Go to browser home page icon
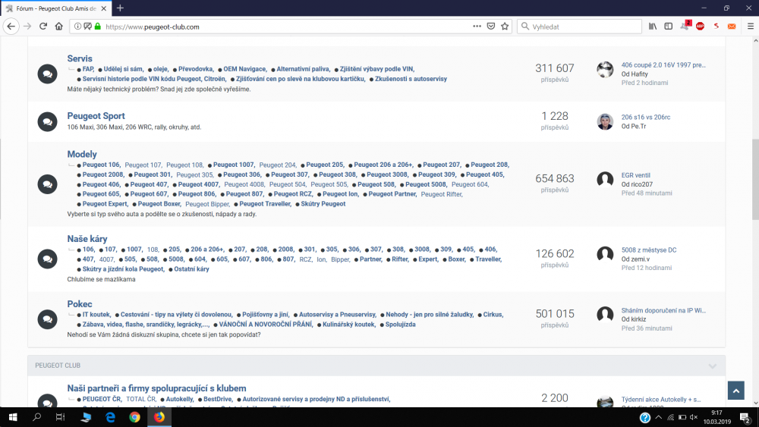Viewport: 759px width, 427px height. coord(59,27)
